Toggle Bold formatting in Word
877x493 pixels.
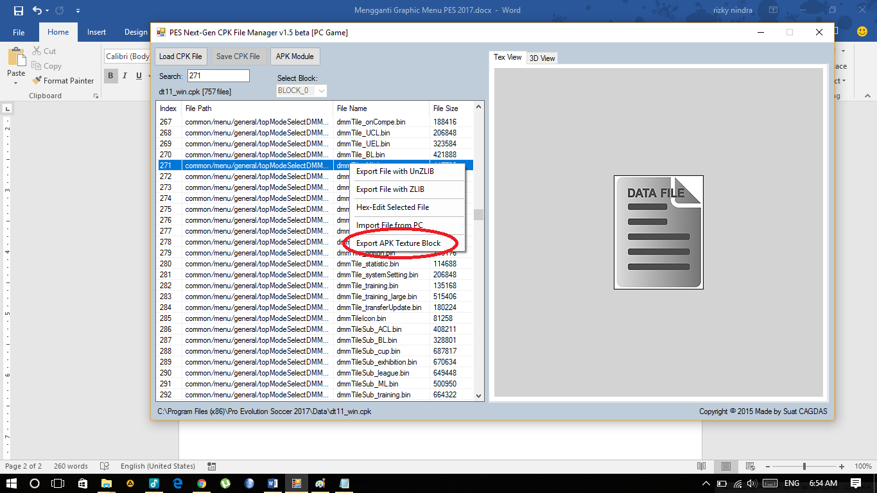[x=110, y=76]
